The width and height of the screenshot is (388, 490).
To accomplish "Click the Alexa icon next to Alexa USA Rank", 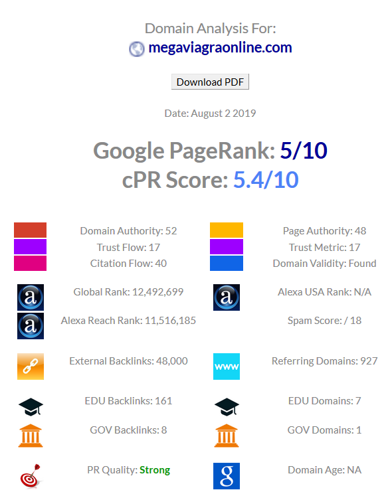I will click(x=227, y=297).
